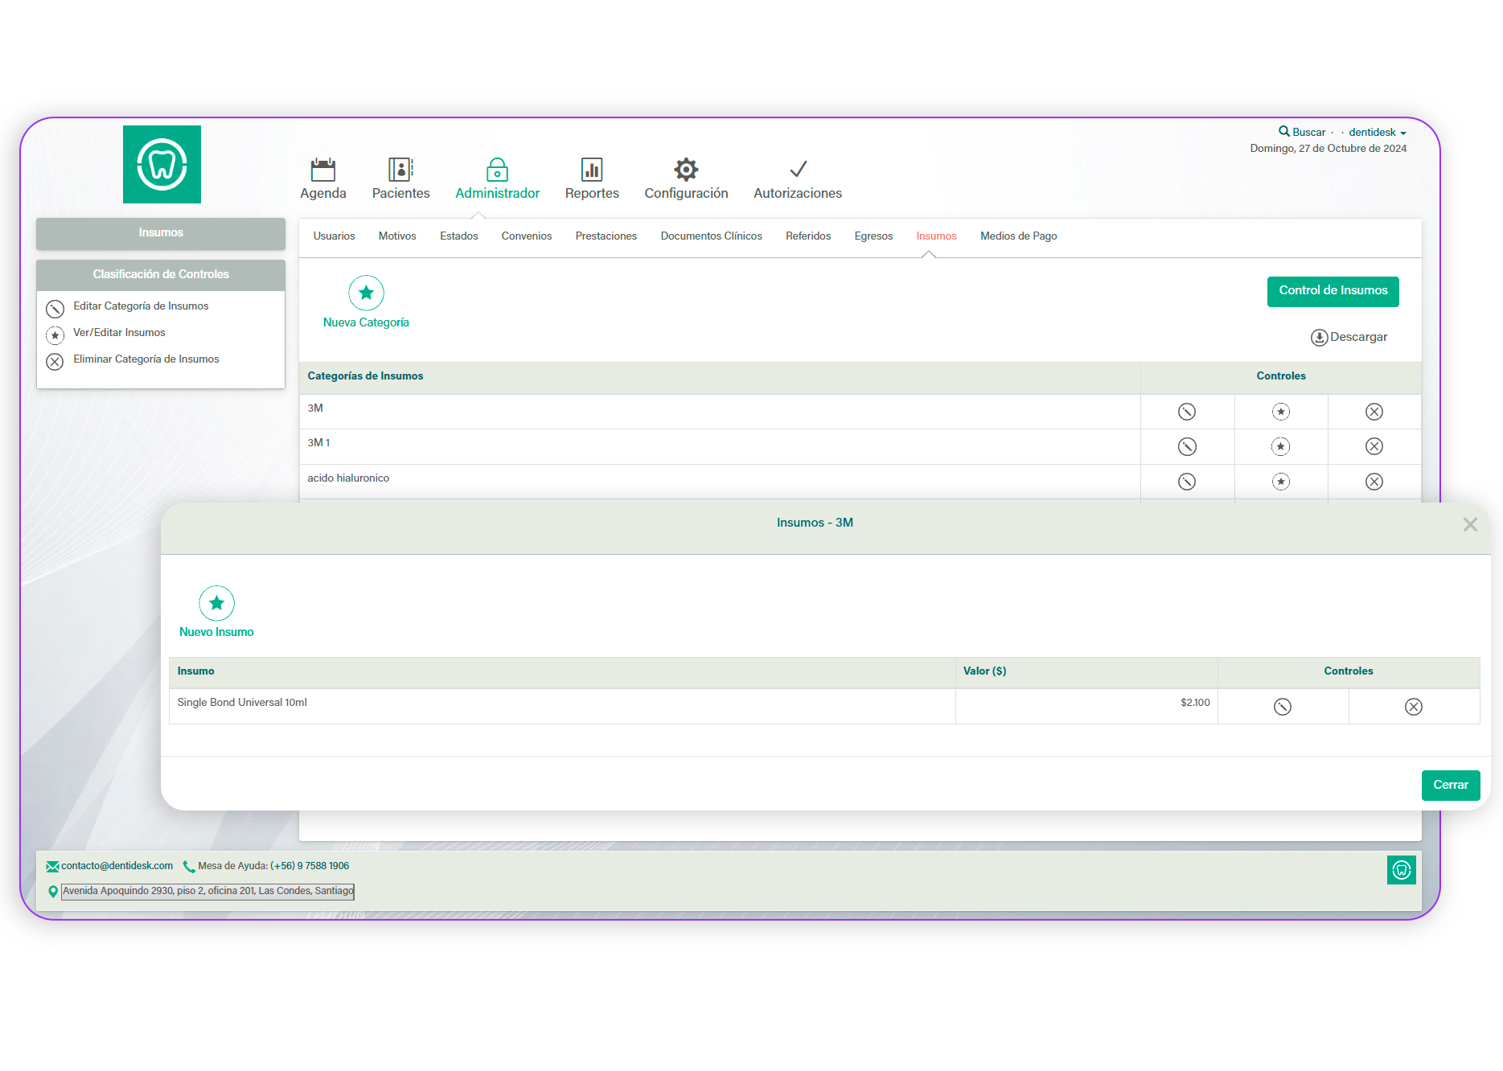This screenshot has height=1071, width=1503.
Task: Open Reportes chart icon
Action: click(591, 170)
